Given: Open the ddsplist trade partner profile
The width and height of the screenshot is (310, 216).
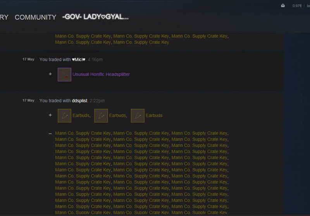Looking at the screenshot, I should tap(79, 101).
